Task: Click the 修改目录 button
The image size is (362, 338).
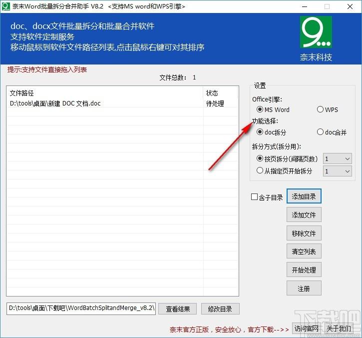Action: pyautogui.click(x=220, y=309)
